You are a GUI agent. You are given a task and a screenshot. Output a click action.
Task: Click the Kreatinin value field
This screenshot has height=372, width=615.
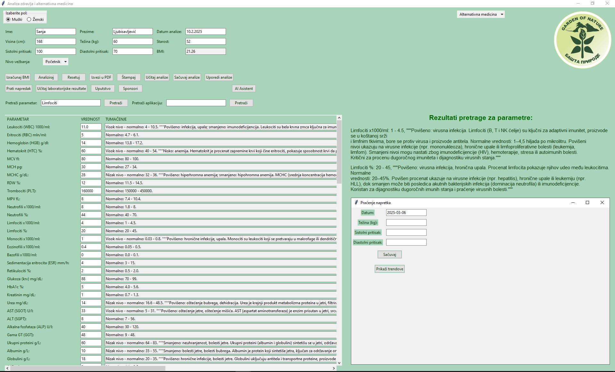(91, 295)
